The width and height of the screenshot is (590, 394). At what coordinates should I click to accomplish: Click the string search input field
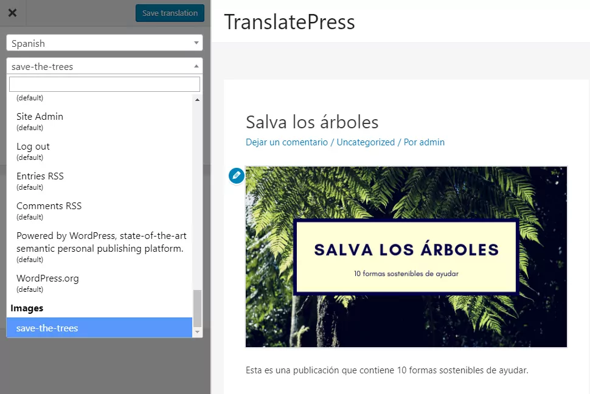point(105,85)
